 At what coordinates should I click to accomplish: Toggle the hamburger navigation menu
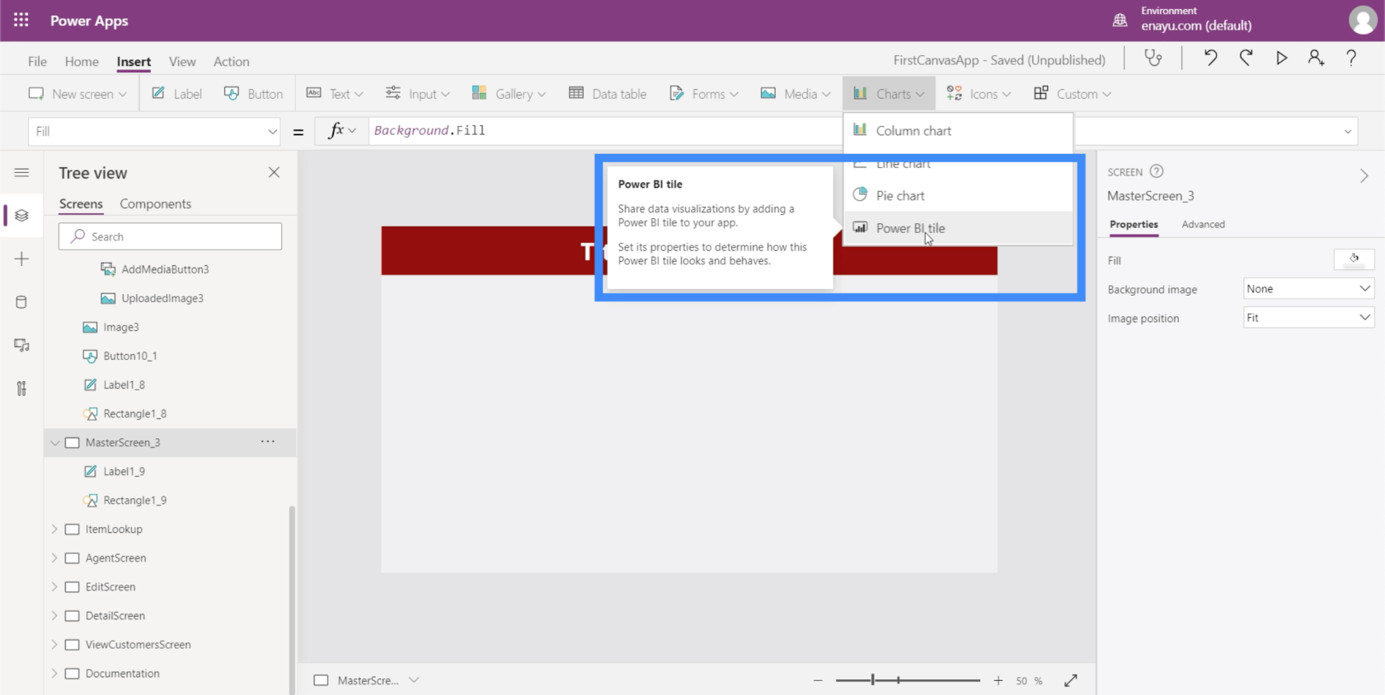tap(21, 172)
